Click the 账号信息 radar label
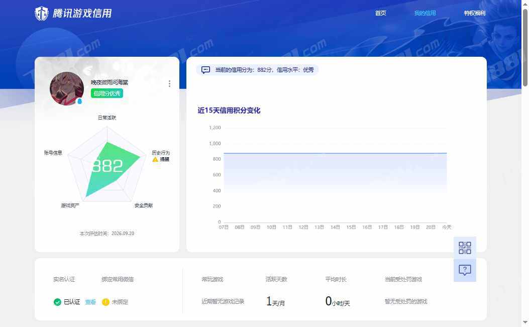The height and width of the screenshot is (327, 529). coord(53,153)
